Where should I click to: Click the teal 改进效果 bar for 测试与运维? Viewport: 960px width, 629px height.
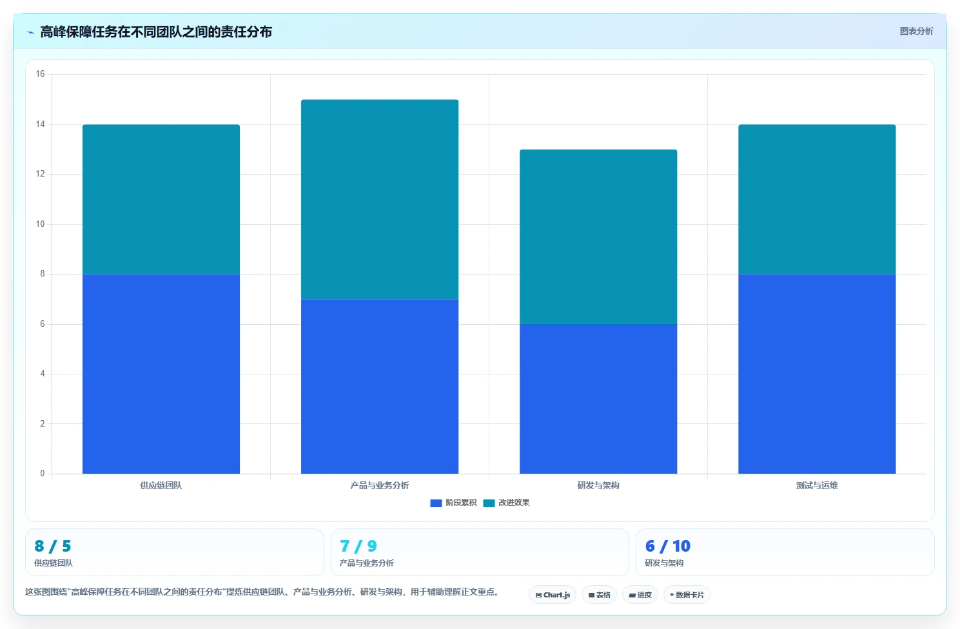[817, 199]
